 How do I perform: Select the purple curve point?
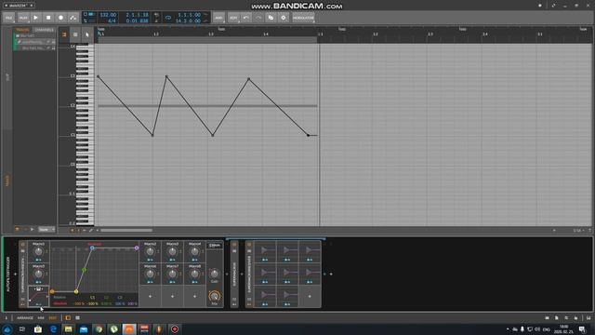(137, 248)
